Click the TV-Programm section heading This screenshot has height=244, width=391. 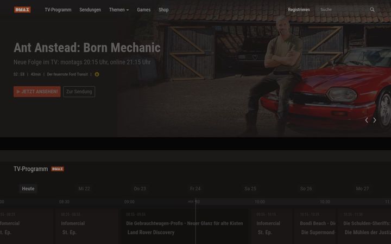[x=30, y=169]
